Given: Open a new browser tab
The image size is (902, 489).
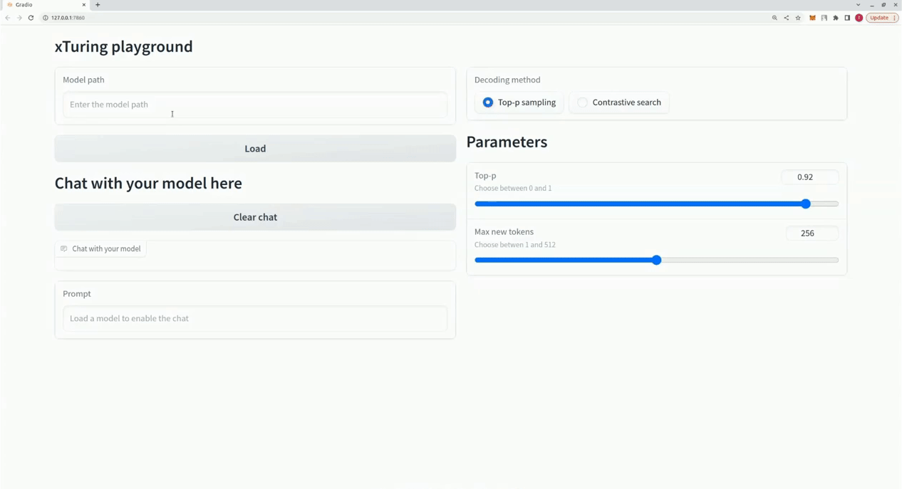Looking at the screenshot, I should point(98,5).
